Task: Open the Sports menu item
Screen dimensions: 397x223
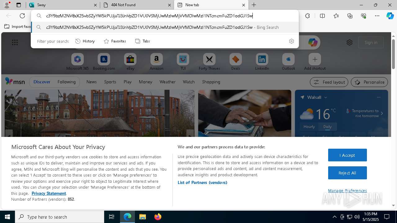Action: [x=110, y=82]
